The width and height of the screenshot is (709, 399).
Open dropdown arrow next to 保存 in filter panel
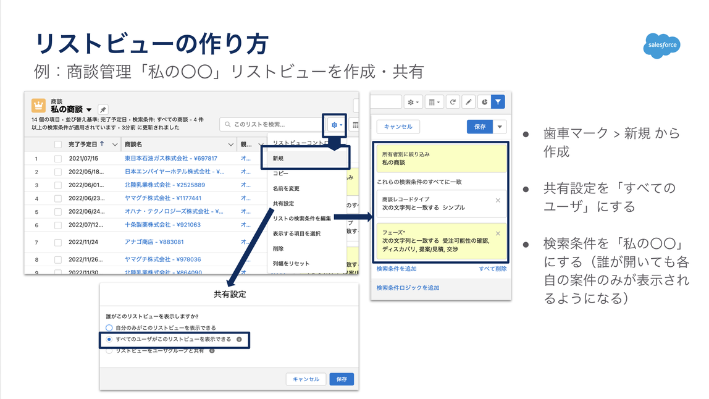click(x=500, y=127)
